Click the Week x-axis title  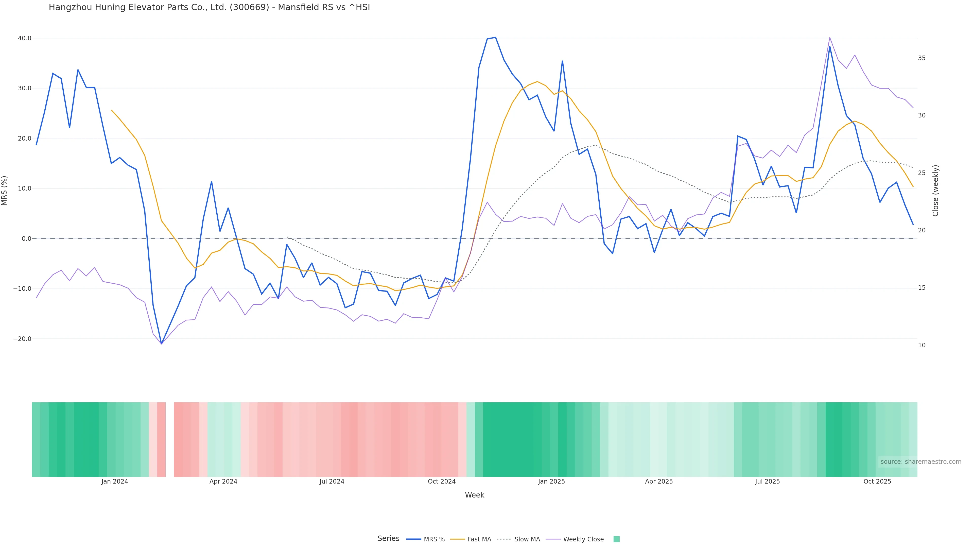(475, 495)
